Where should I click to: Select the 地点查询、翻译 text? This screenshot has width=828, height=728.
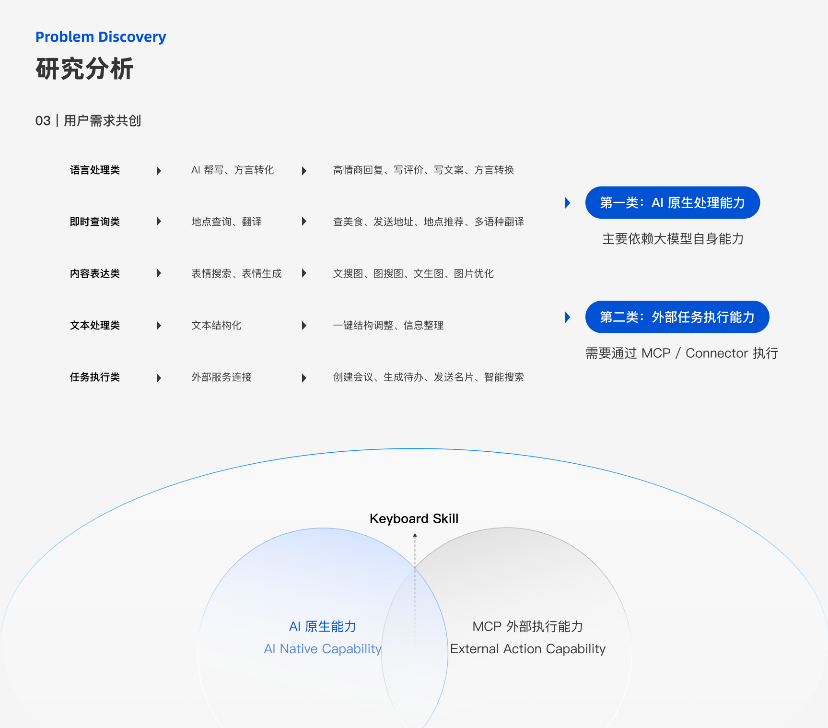coord(227,222)
